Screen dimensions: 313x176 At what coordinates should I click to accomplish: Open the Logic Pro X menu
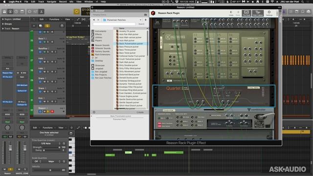[x=15, y=1]
